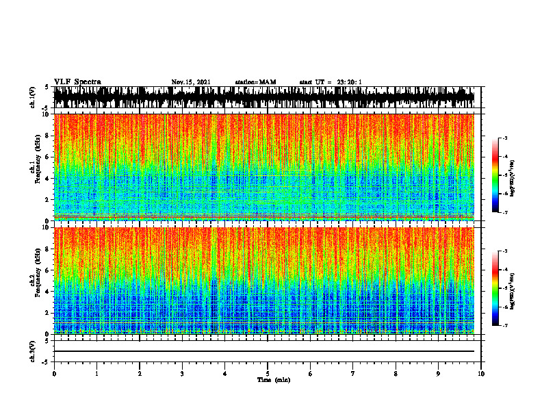The height and width of the screenshot is (419, 542).
Task: Select the start UT time "23:20:1"
Action: tap(349, 82)
